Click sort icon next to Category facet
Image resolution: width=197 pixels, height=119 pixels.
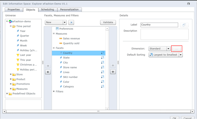coord(103,86)
